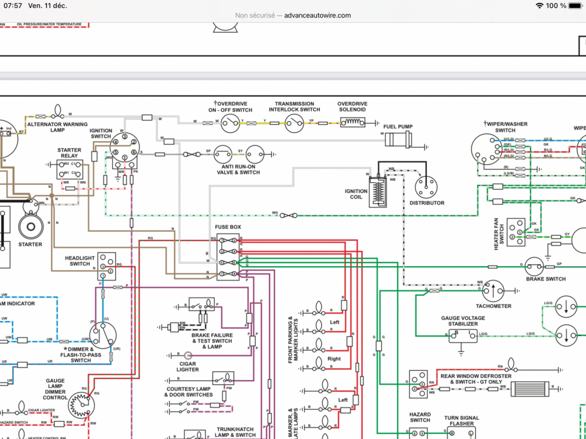Tap the "WIPER/WASHER SWITCH" label
The height and width of the screenshot is (439, 586).
tap(505, 126)
